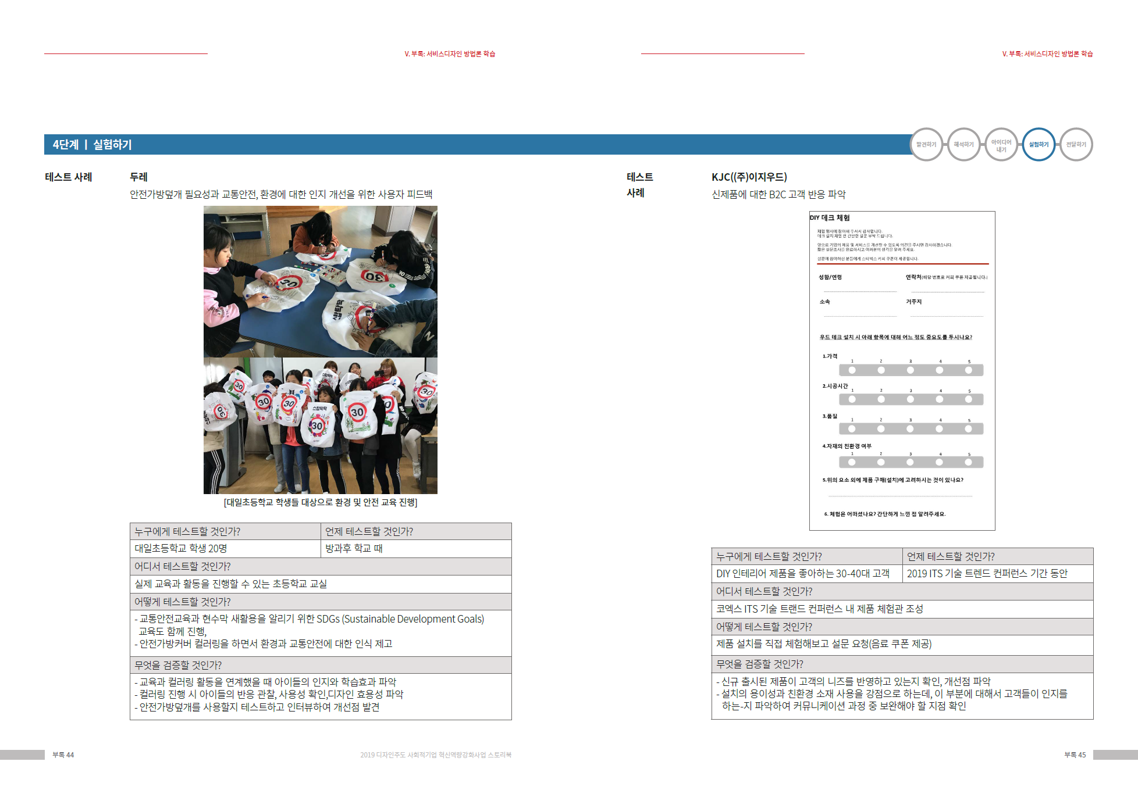Click the 발견하기 step circle
The height and width of the screenshot is (790, 1138).
tap(926, 144)
